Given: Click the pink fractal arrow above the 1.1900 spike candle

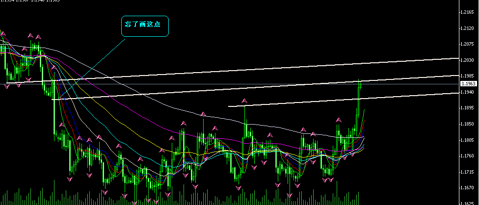Looking at the screenshot, I should 244,101.
